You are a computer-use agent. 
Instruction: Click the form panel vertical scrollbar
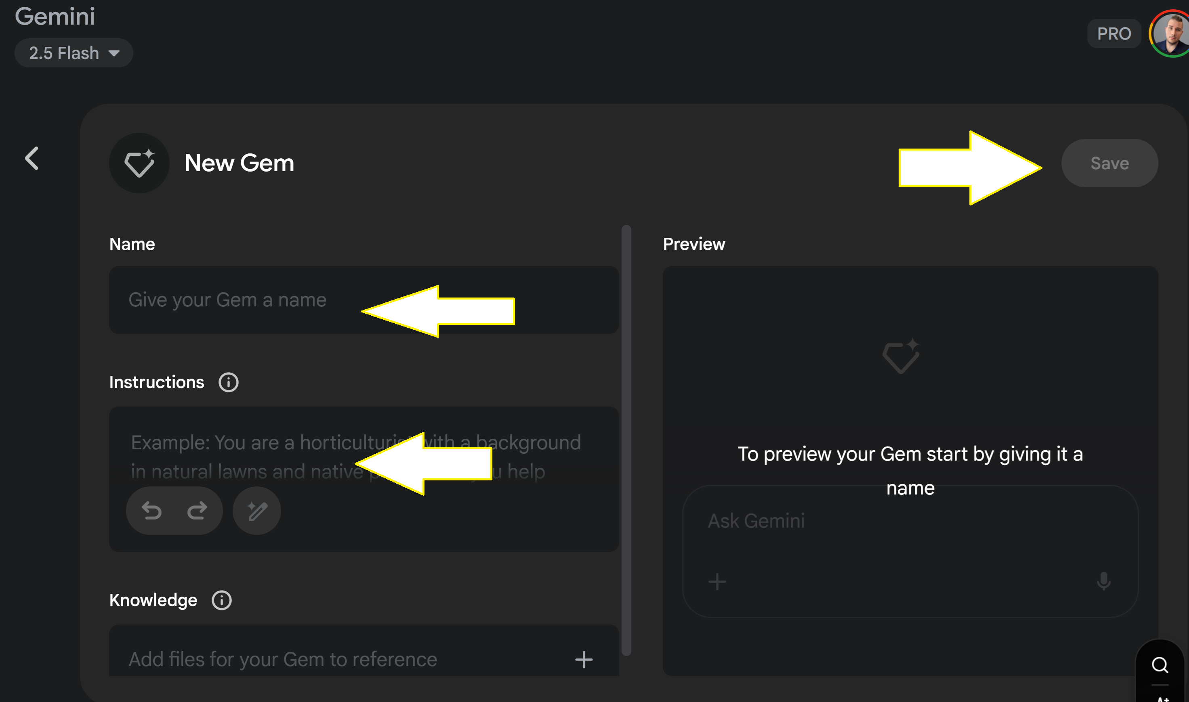(626, 440)
